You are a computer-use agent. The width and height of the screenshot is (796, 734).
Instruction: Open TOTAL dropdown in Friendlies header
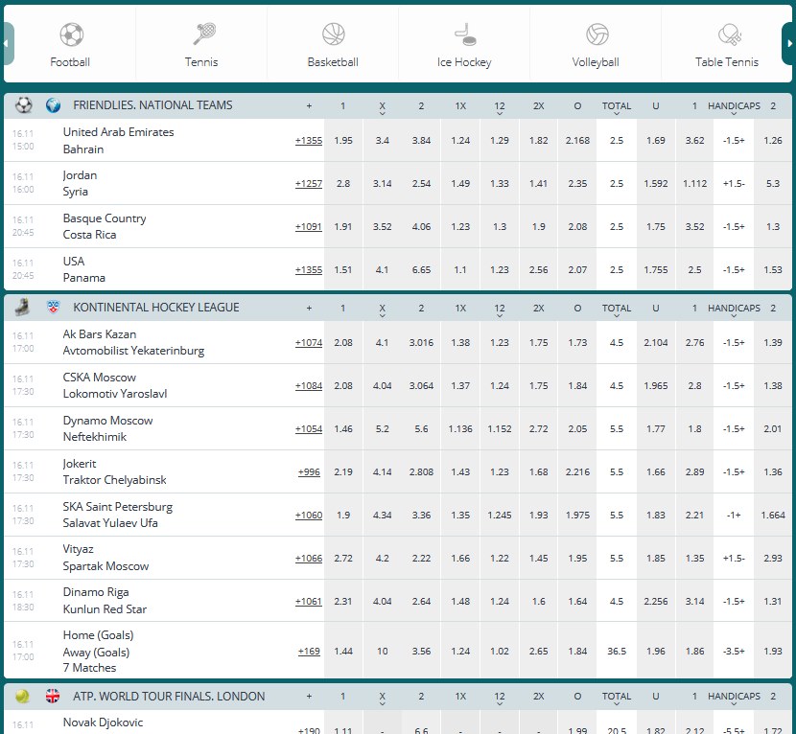pyautogui.click(x=617, y=108)
